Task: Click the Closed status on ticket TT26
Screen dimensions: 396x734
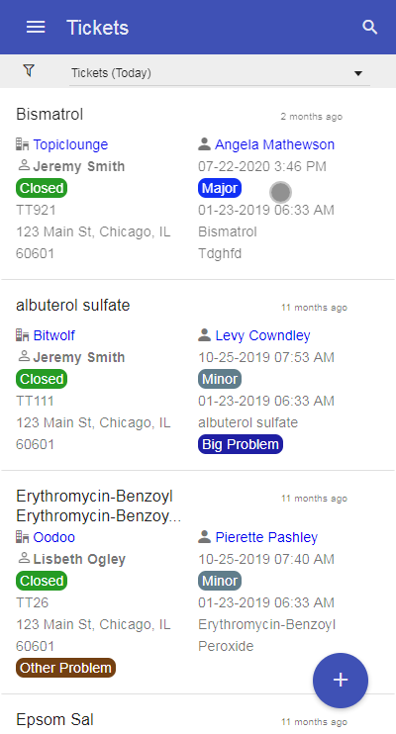Action: coord(42,581)
